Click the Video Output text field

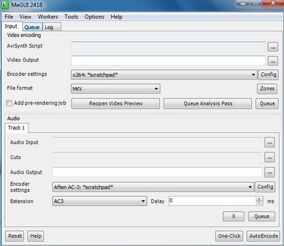(169, 61)
